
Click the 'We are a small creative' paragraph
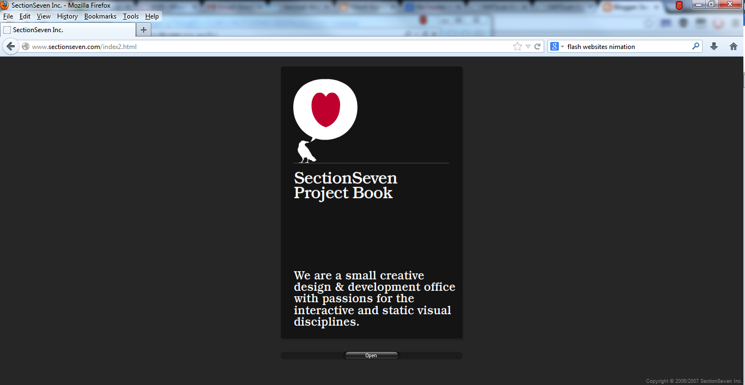pyautogui.click(x=374, y=298)
